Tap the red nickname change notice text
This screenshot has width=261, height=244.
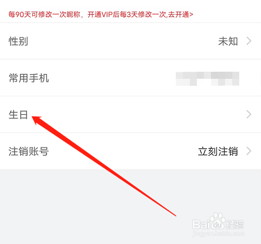tap(101, 15)
